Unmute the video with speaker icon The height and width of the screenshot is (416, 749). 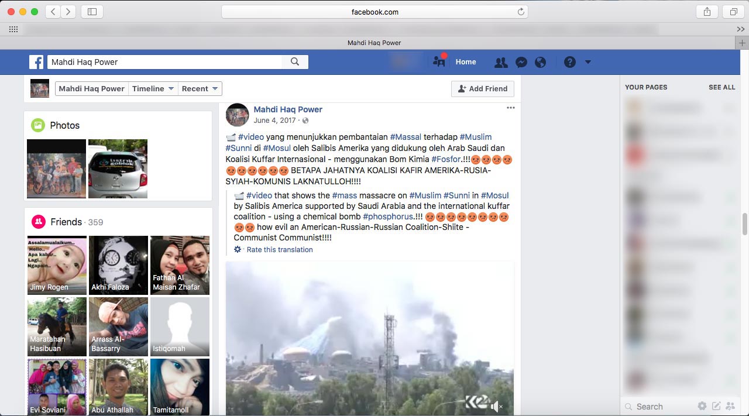tap(496, 405)
